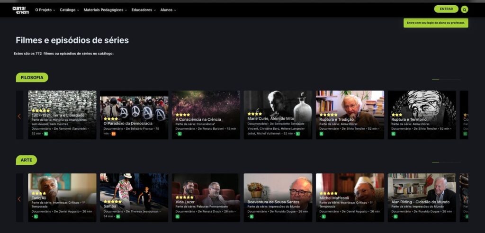
Task: Click the star rating on Vida Lazer
Action: pyautogui.click(x=184, y=197)
